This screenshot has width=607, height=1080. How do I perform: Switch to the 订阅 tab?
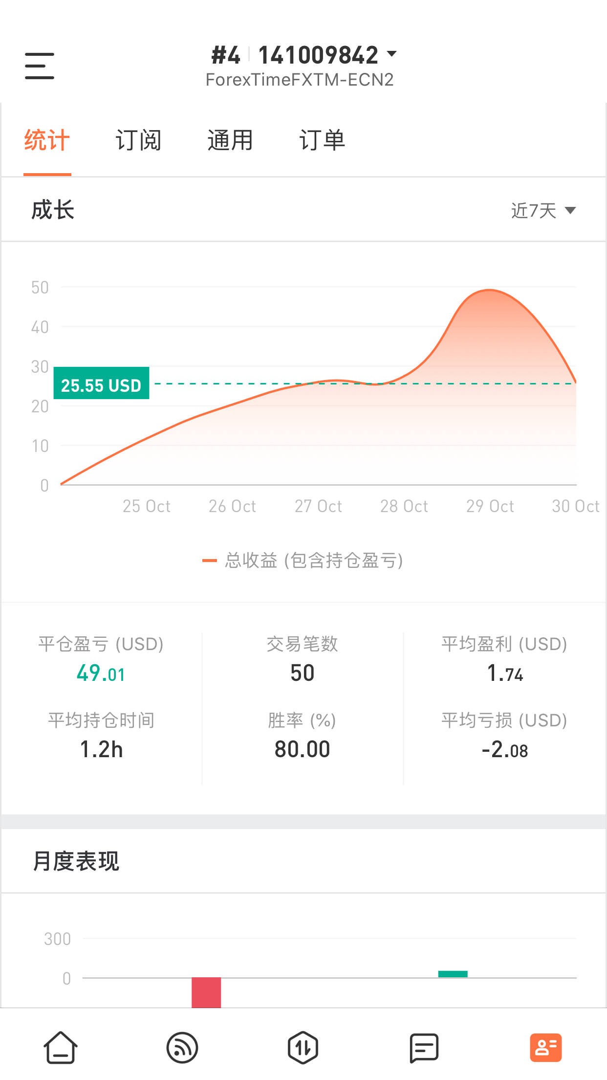tap(138, 140)
